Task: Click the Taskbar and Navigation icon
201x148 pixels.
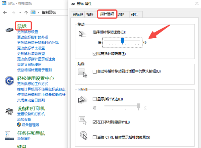Action: (x=9, y=136)
